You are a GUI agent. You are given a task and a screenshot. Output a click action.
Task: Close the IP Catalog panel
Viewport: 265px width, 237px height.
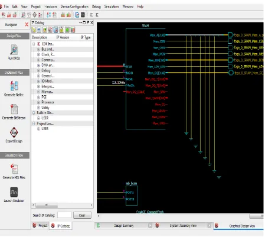pyautogui.click(x=91, y=22)
